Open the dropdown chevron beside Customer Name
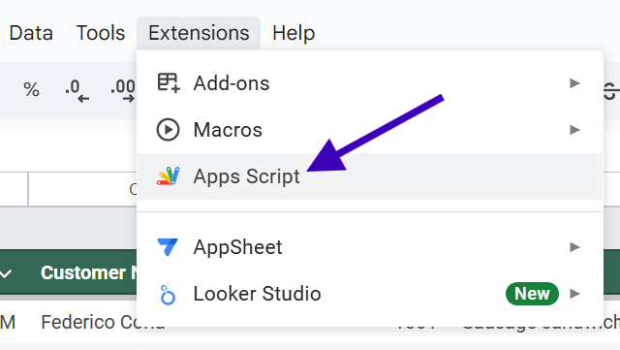This screenshot has height=350, width=620. [7, 273]
